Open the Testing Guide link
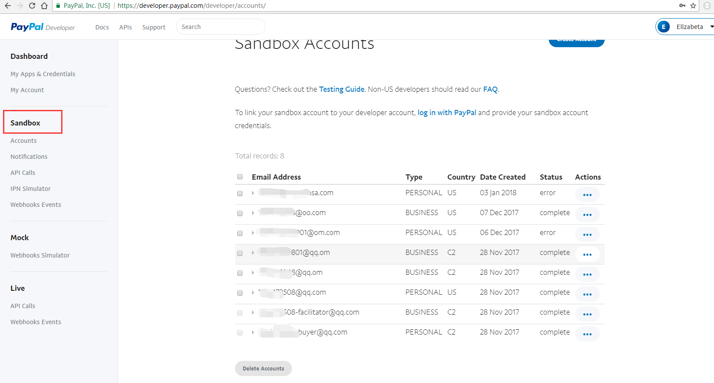 click(x=341, y=89)
